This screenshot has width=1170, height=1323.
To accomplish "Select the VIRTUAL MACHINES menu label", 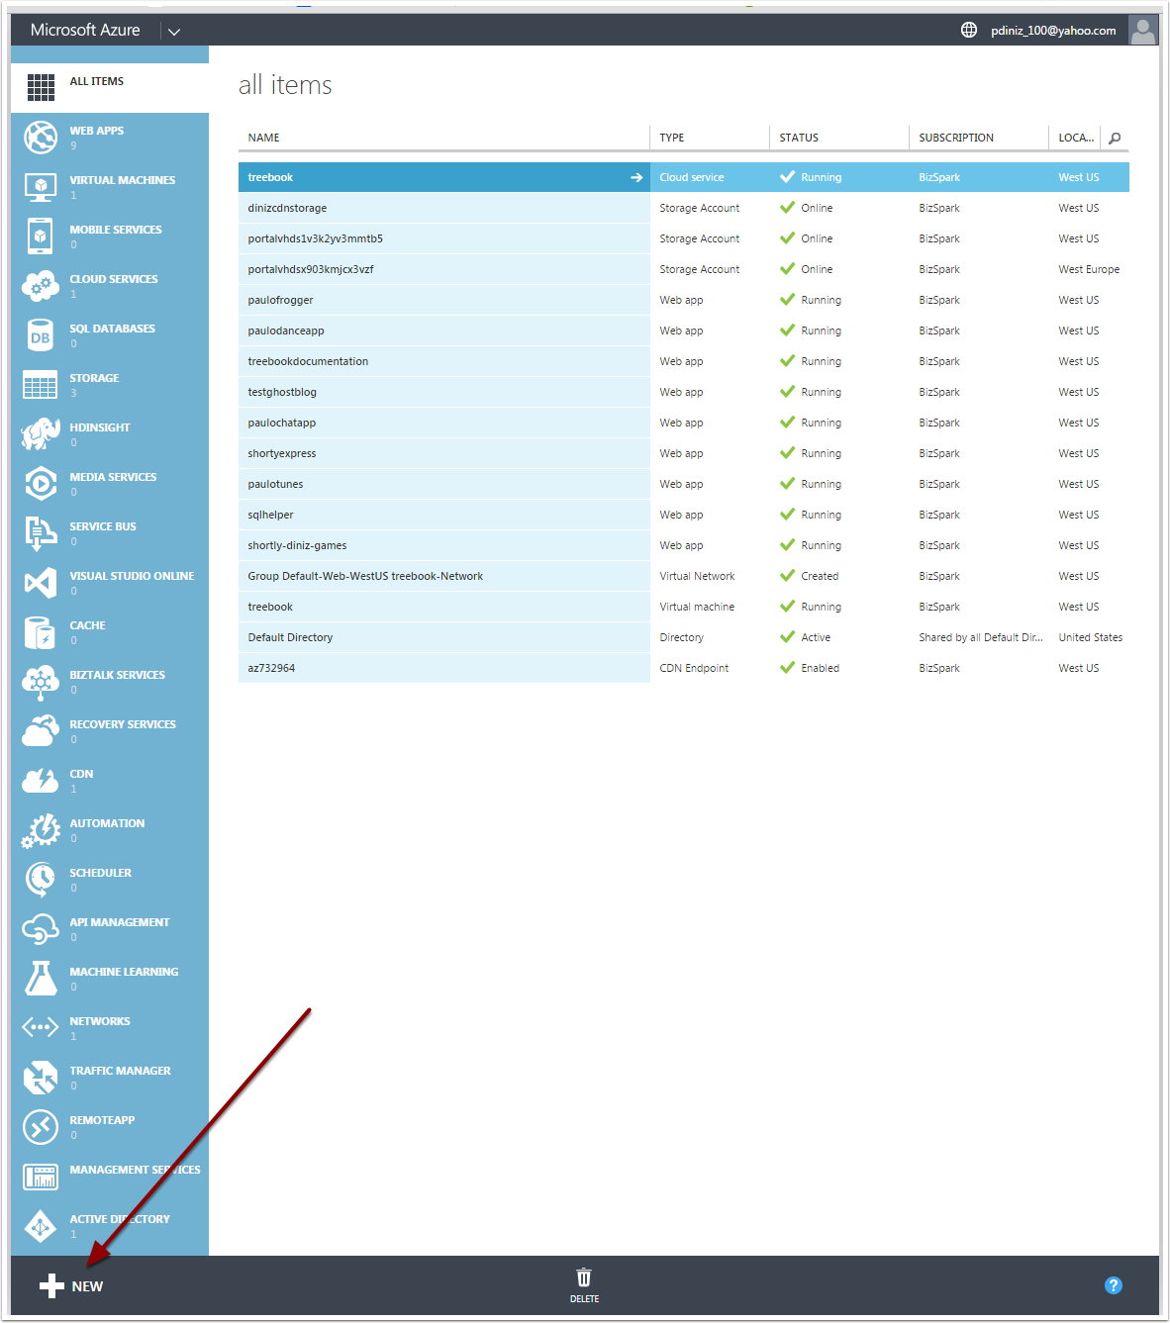I will point(123,180).
